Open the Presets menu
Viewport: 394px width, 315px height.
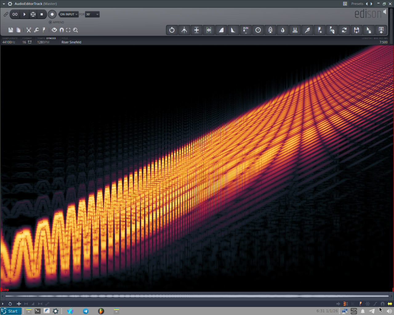coord(357,4)
